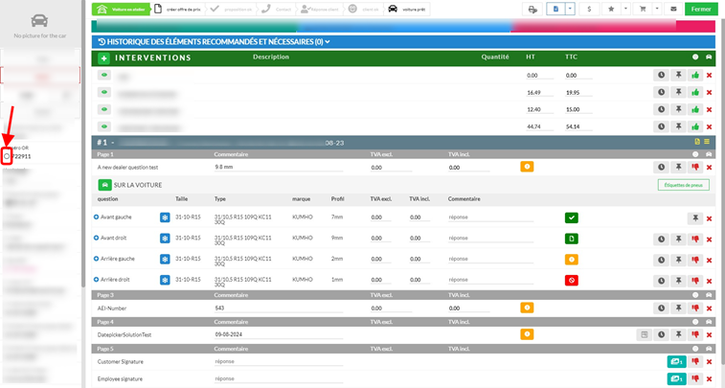725x388 pixels.
Task: Expand the Arrière droit tire row
Action: point(96,280)
